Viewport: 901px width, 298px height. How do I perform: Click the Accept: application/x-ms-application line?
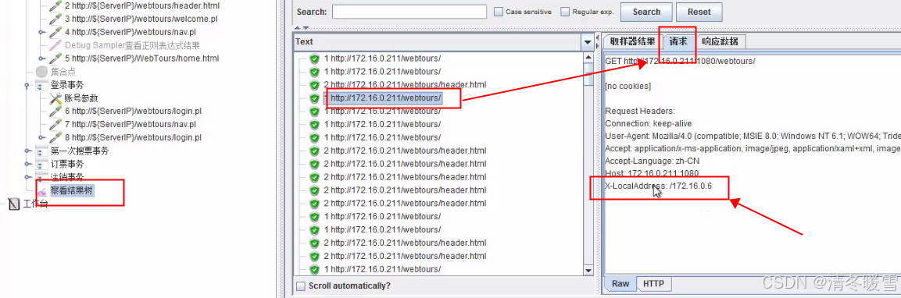point(753,149)
